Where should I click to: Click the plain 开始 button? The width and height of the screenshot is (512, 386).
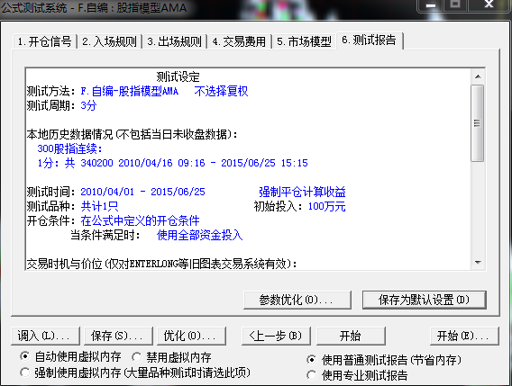tap(351, 336)
